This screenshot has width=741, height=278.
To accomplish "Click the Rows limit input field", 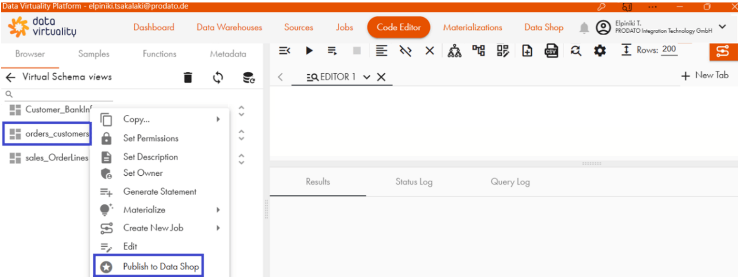I will 669,49.
